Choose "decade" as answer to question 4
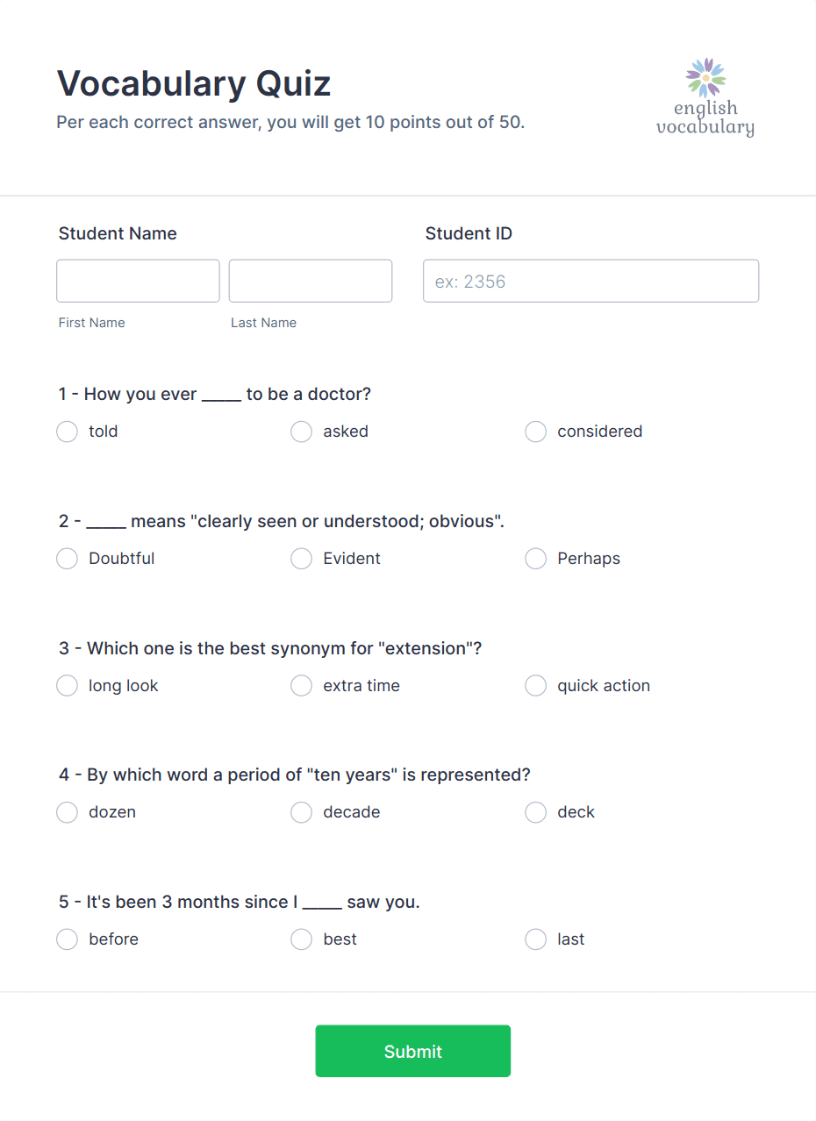 [x=301, y=812]
